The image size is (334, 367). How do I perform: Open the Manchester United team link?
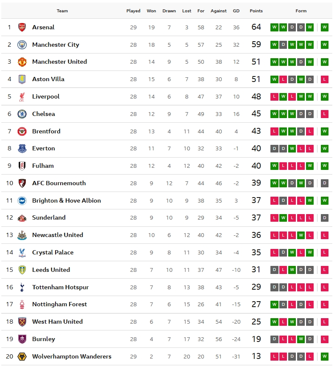59,62
